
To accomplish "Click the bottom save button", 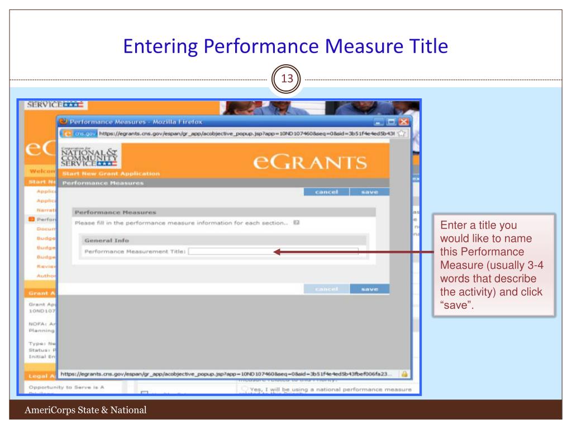I will pos(370,289).
